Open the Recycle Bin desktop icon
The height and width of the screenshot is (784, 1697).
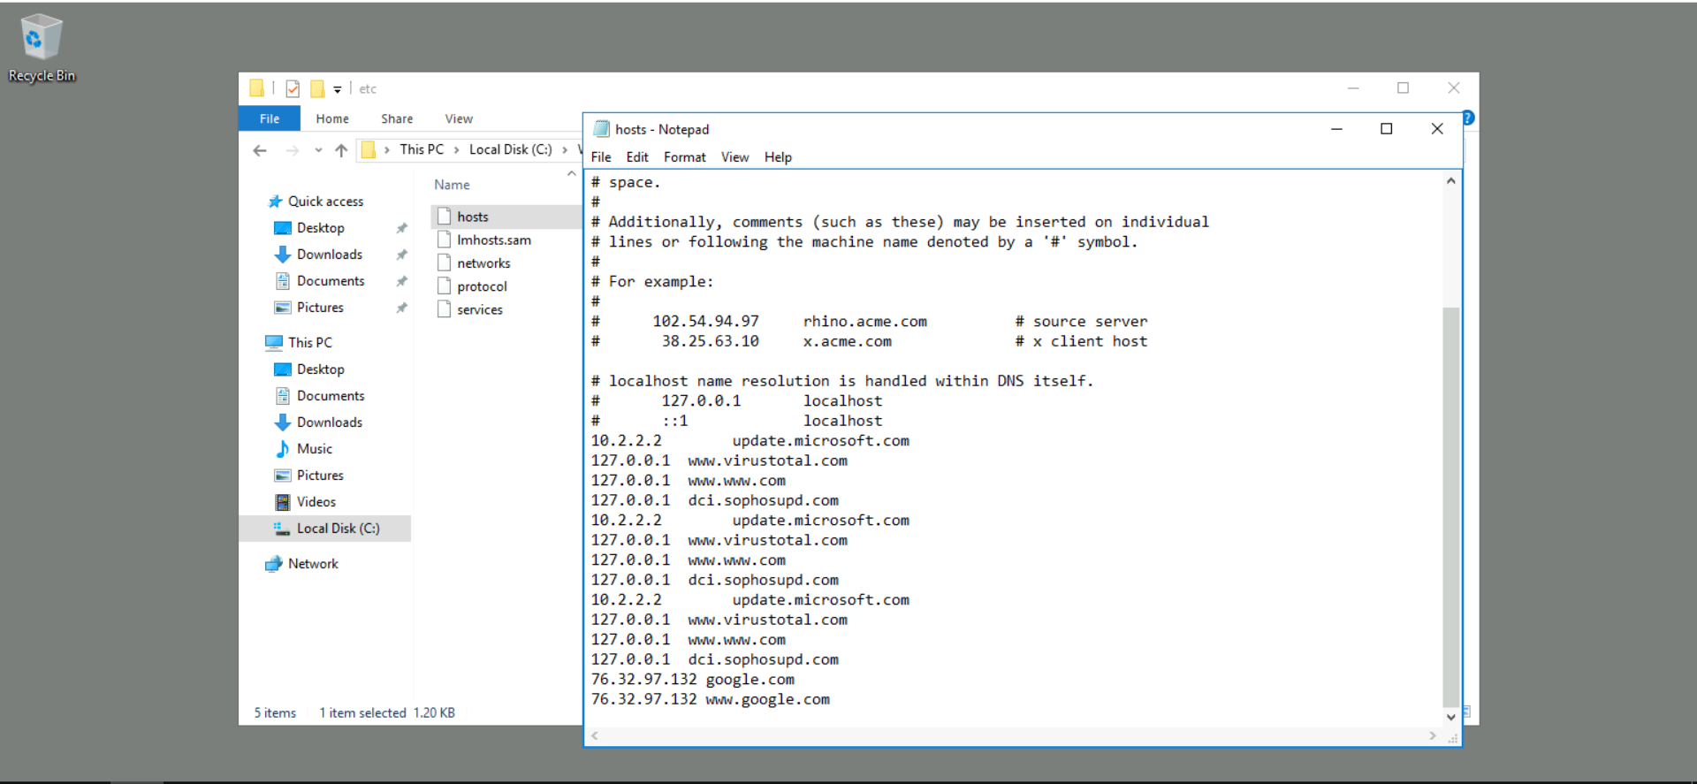[x=41, y=48]
